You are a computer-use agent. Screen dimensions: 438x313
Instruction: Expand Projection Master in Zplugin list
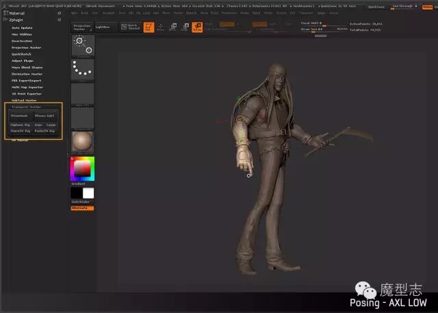(x=26, y=48)
